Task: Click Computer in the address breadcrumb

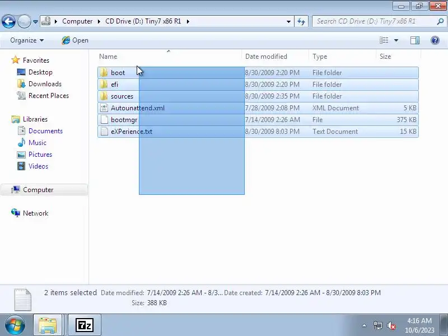Action: [77, 21]
